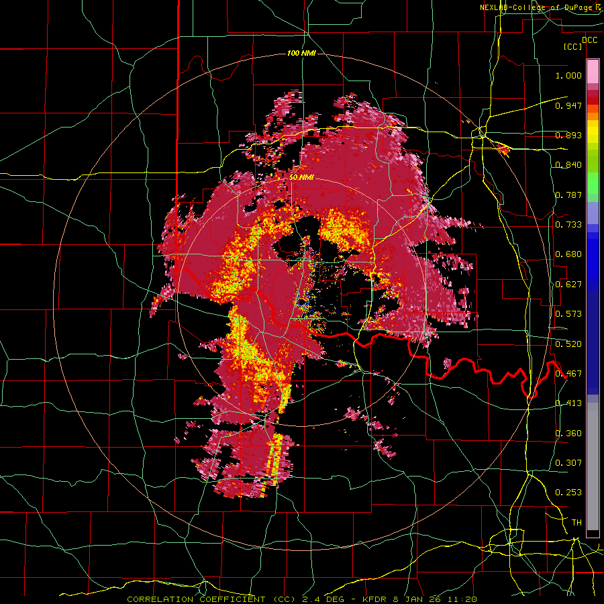Click the 0.520 scale value

[x=568, y=344]
